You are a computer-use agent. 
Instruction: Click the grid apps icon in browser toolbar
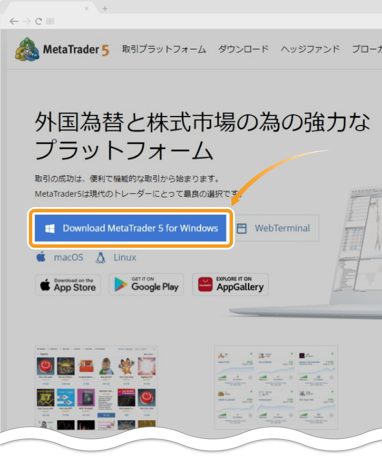(x=50, y=22)
